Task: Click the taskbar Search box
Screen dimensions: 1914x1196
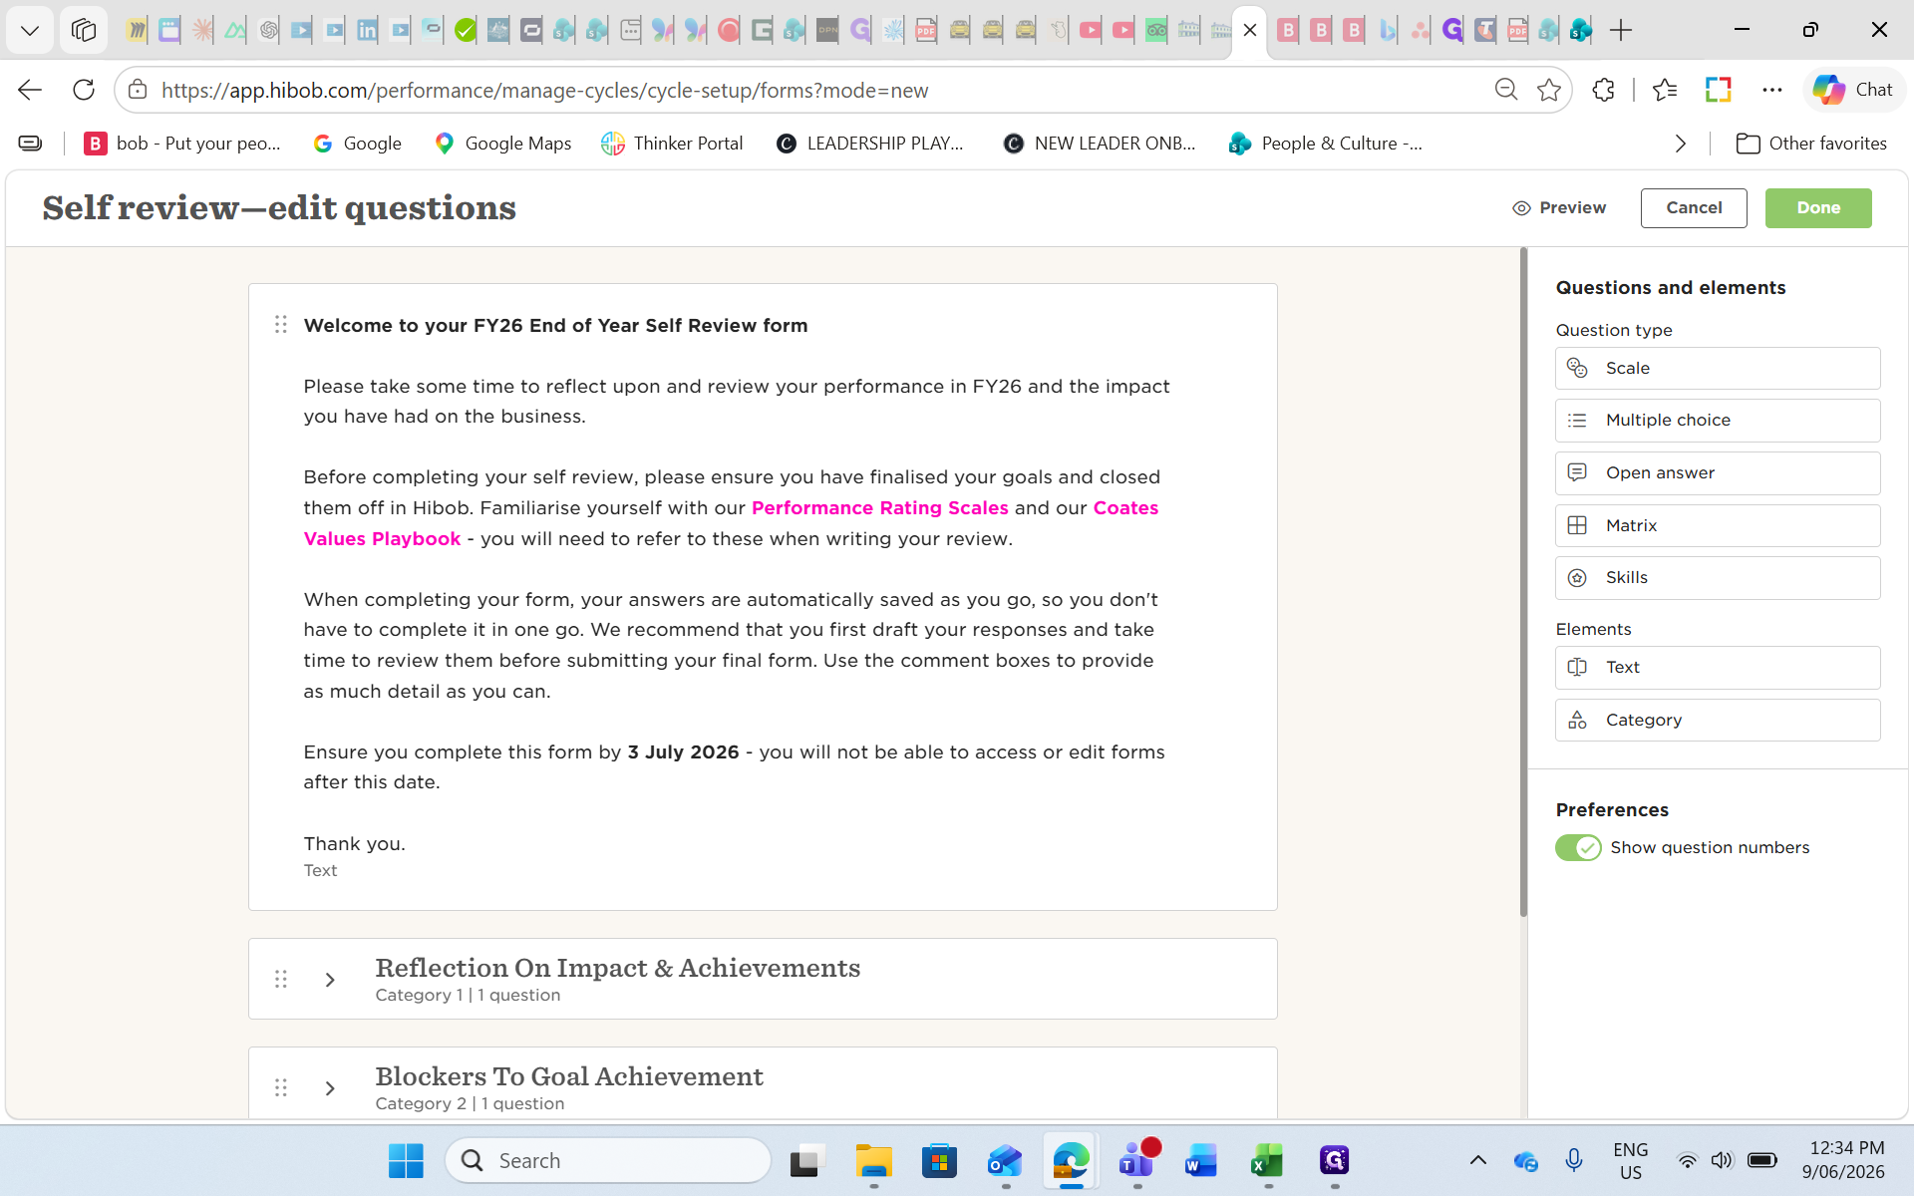Action: (608, 1160)
